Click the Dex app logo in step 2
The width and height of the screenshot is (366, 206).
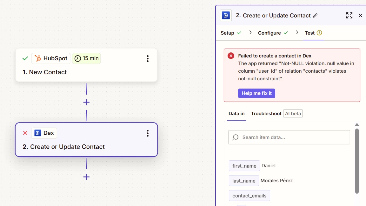coord(37,133)
